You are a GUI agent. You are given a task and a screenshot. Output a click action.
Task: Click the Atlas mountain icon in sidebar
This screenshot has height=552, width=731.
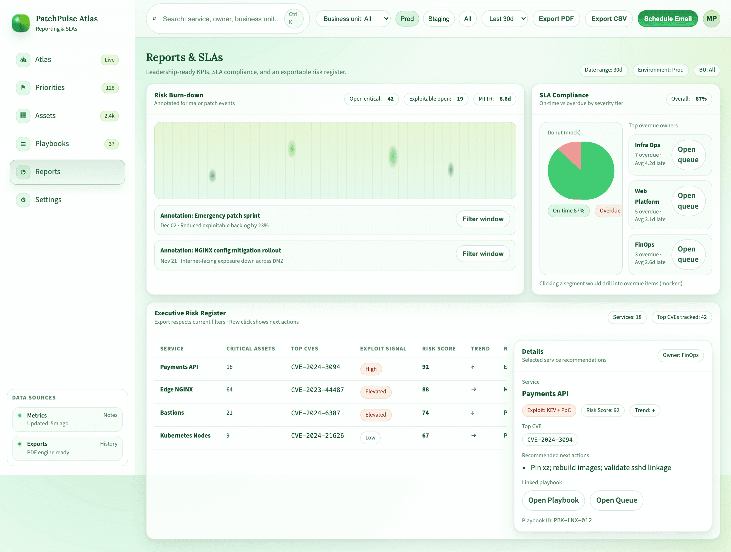coord(23,60)
